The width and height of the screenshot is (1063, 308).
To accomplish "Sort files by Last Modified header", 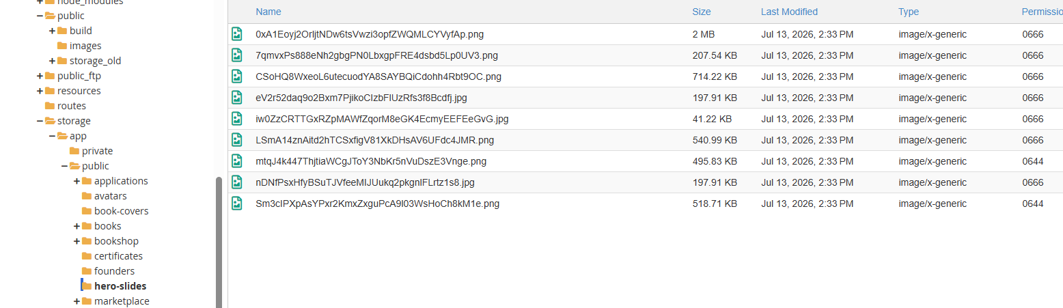I will click(789, 12).
